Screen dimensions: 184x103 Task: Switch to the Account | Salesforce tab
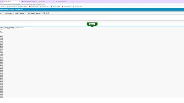63,2
